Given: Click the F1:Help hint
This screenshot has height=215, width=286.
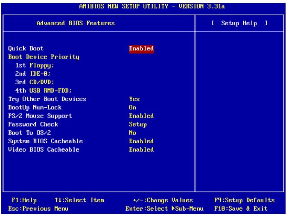Looking at the screenshot, I should click(x=24, y=200).
